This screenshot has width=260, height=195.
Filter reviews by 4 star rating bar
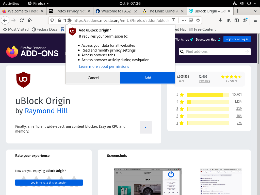pos(208,102)
